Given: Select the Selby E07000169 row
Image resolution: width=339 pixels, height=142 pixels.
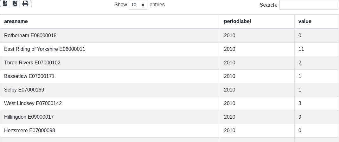Looking at the screenshot, I should 24,90.
